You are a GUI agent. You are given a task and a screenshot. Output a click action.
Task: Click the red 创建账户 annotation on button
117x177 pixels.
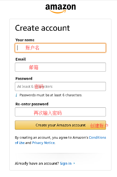(x=99, y=126)
